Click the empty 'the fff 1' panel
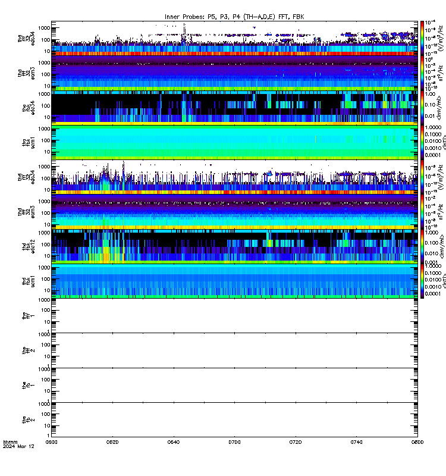 [234, 316]
